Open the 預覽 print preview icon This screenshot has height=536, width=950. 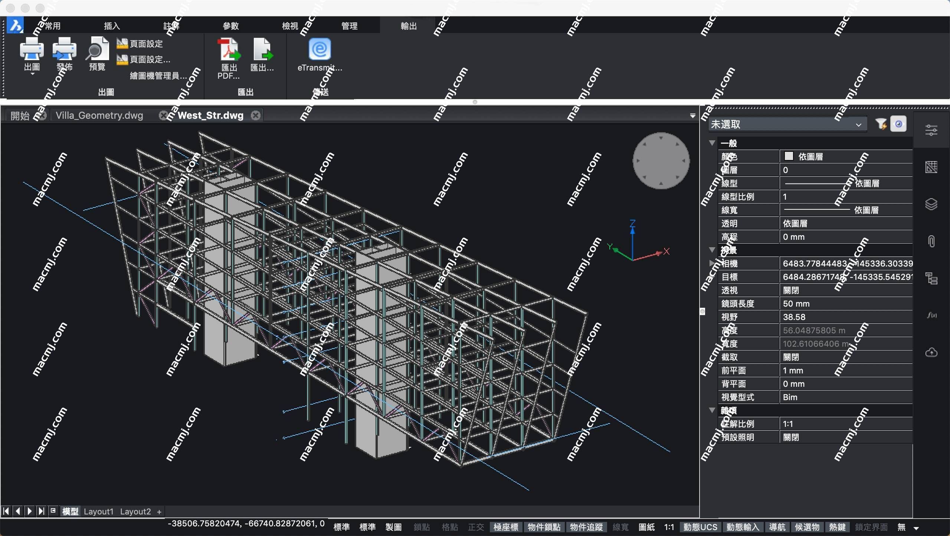pos(97,49)
